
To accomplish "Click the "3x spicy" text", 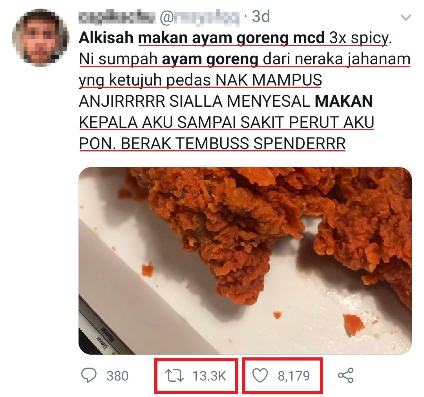I will 358,38.
